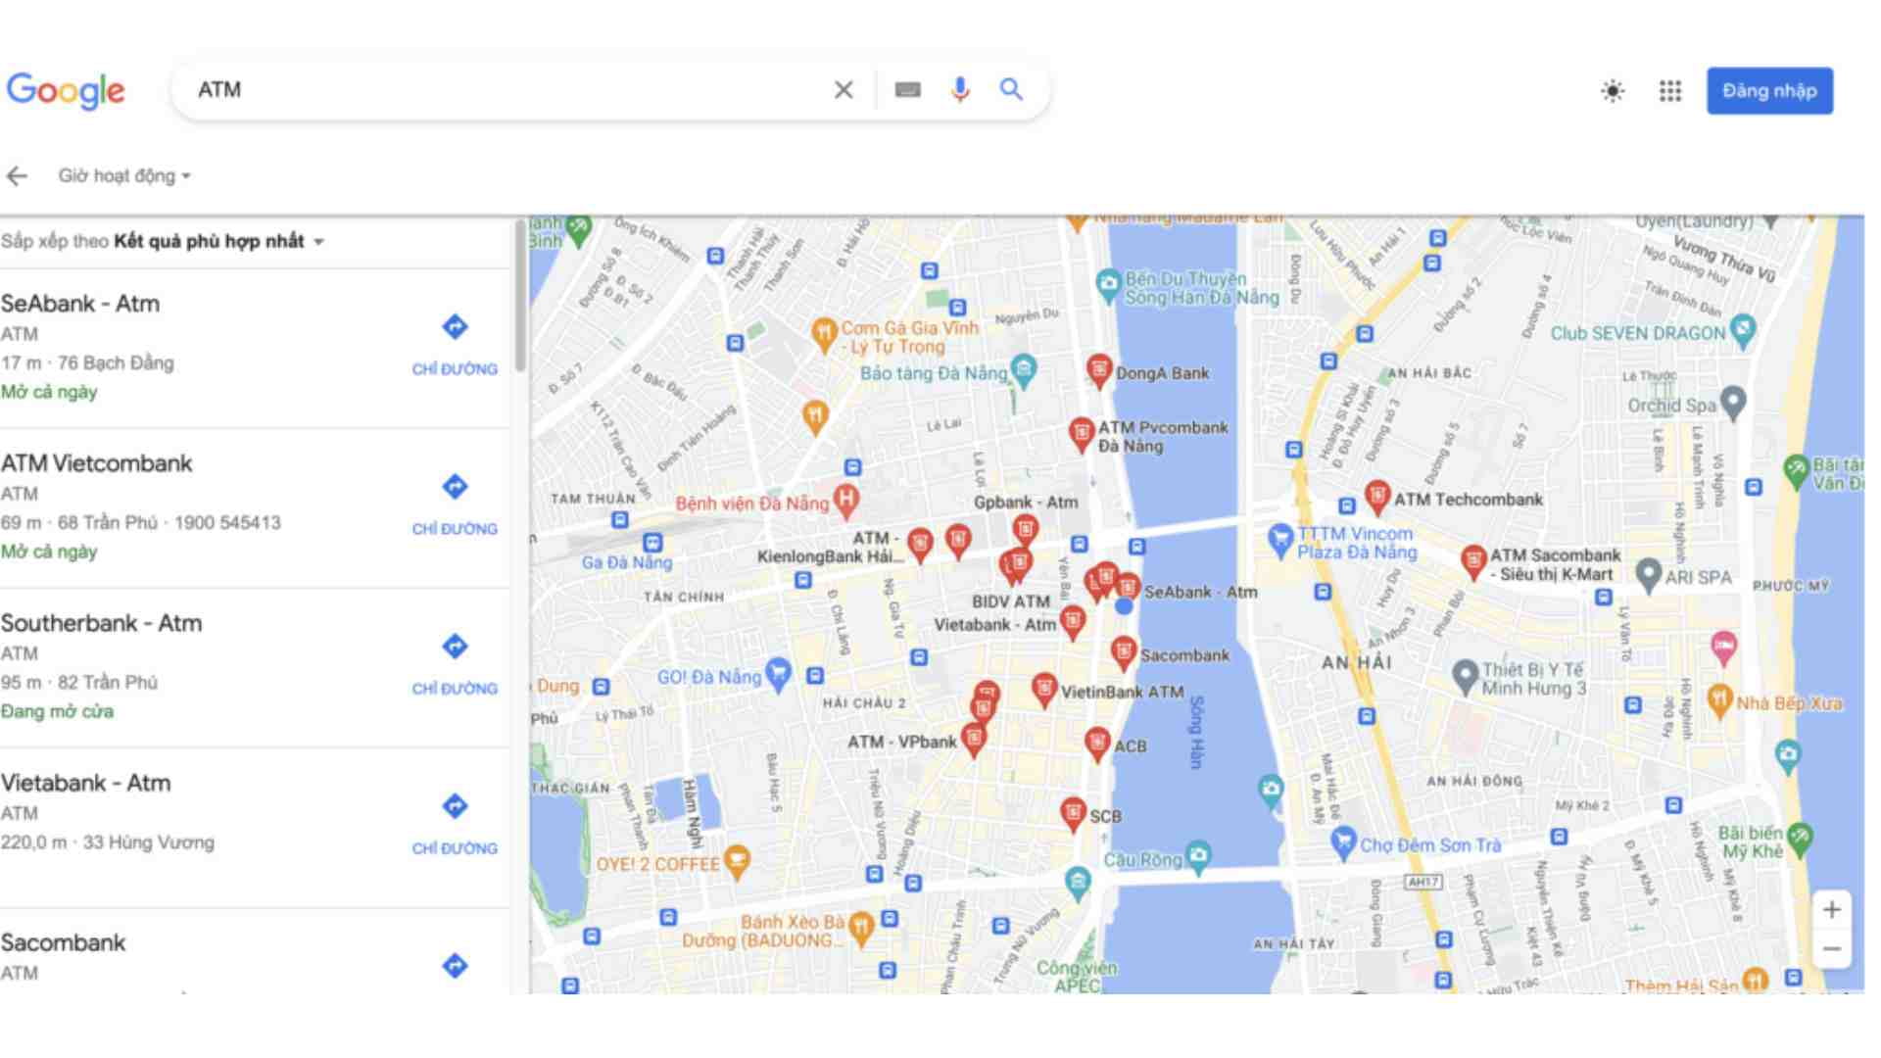Select GO! Đà Nẵng shopping marker
Image resolution: width=1881 pixels, height=1058 pixels.
tap(778, 674)
